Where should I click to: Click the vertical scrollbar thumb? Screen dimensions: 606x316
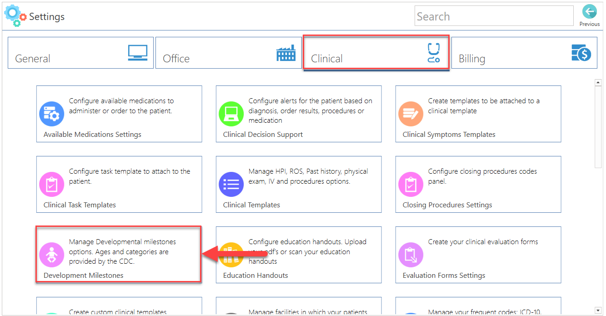pos(598,127)
